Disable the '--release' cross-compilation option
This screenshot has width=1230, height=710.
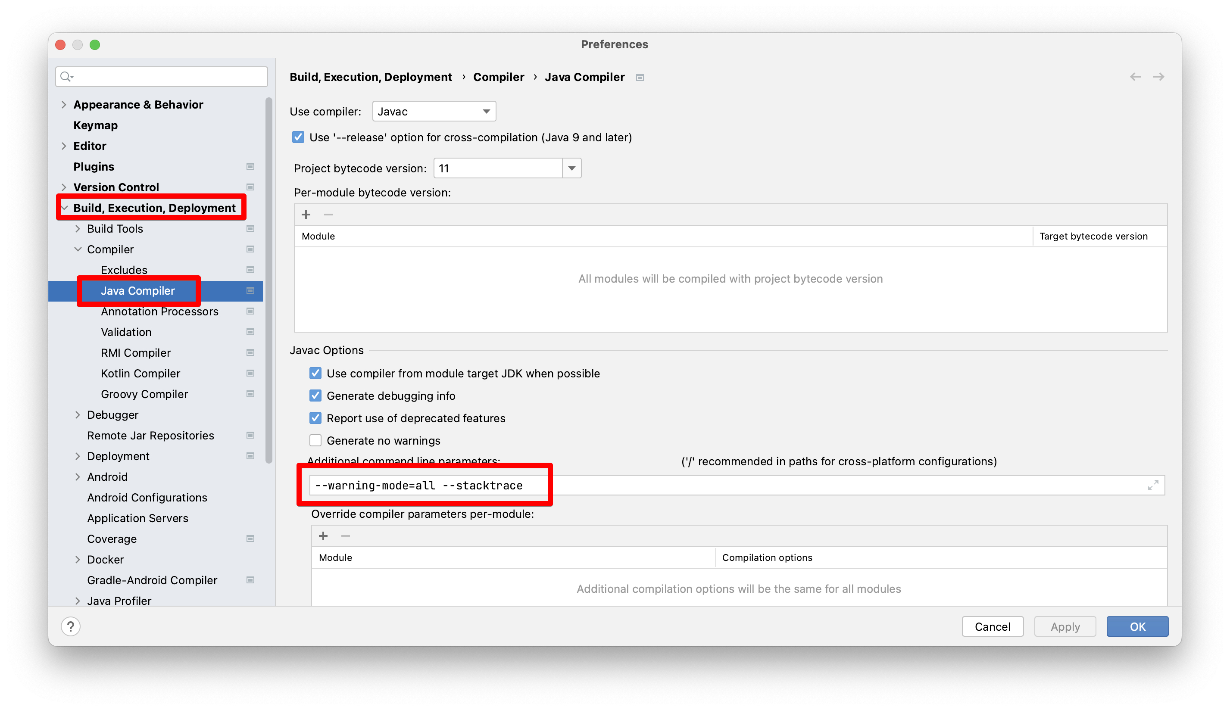click(x=298, y=137)
